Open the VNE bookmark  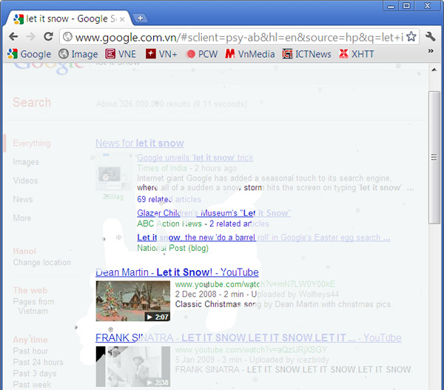pos(121,54)
